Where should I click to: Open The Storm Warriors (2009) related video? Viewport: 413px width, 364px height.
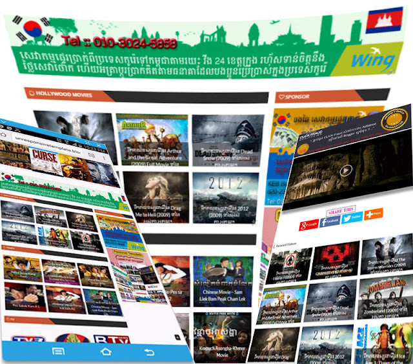pos(387,253)
